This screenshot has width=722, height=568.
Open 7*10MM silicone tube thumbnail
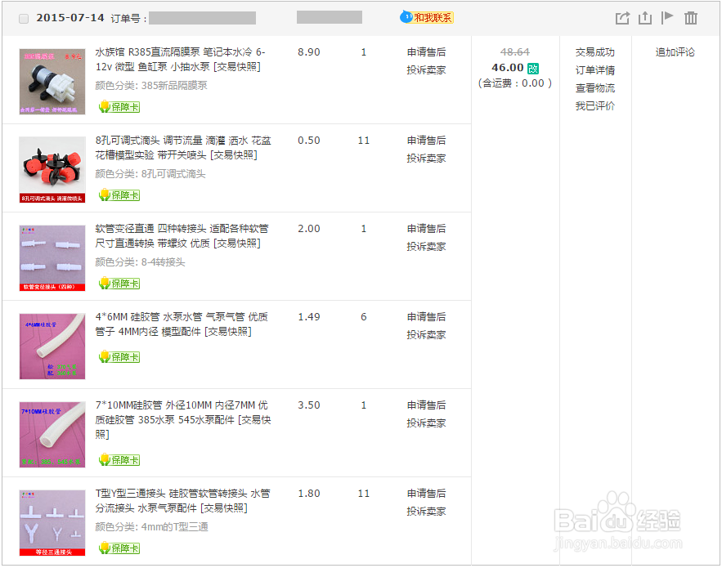tap(52, 435)
